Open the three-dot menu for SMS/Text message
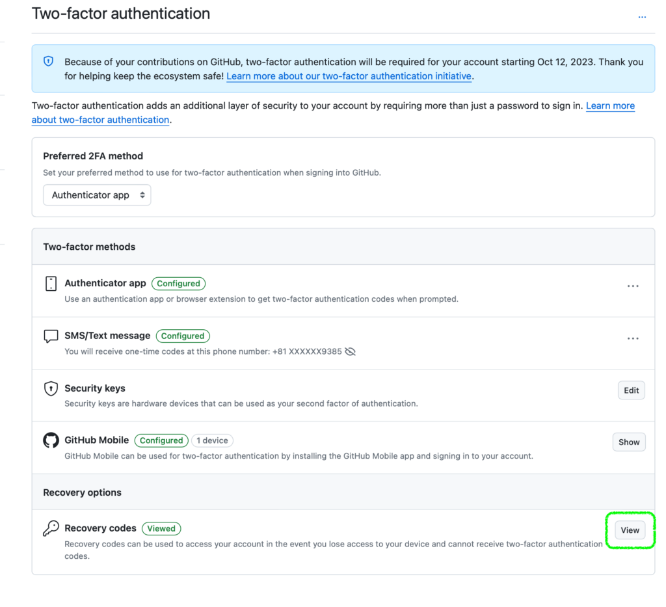The image size is (666, 607). (633, 338)
